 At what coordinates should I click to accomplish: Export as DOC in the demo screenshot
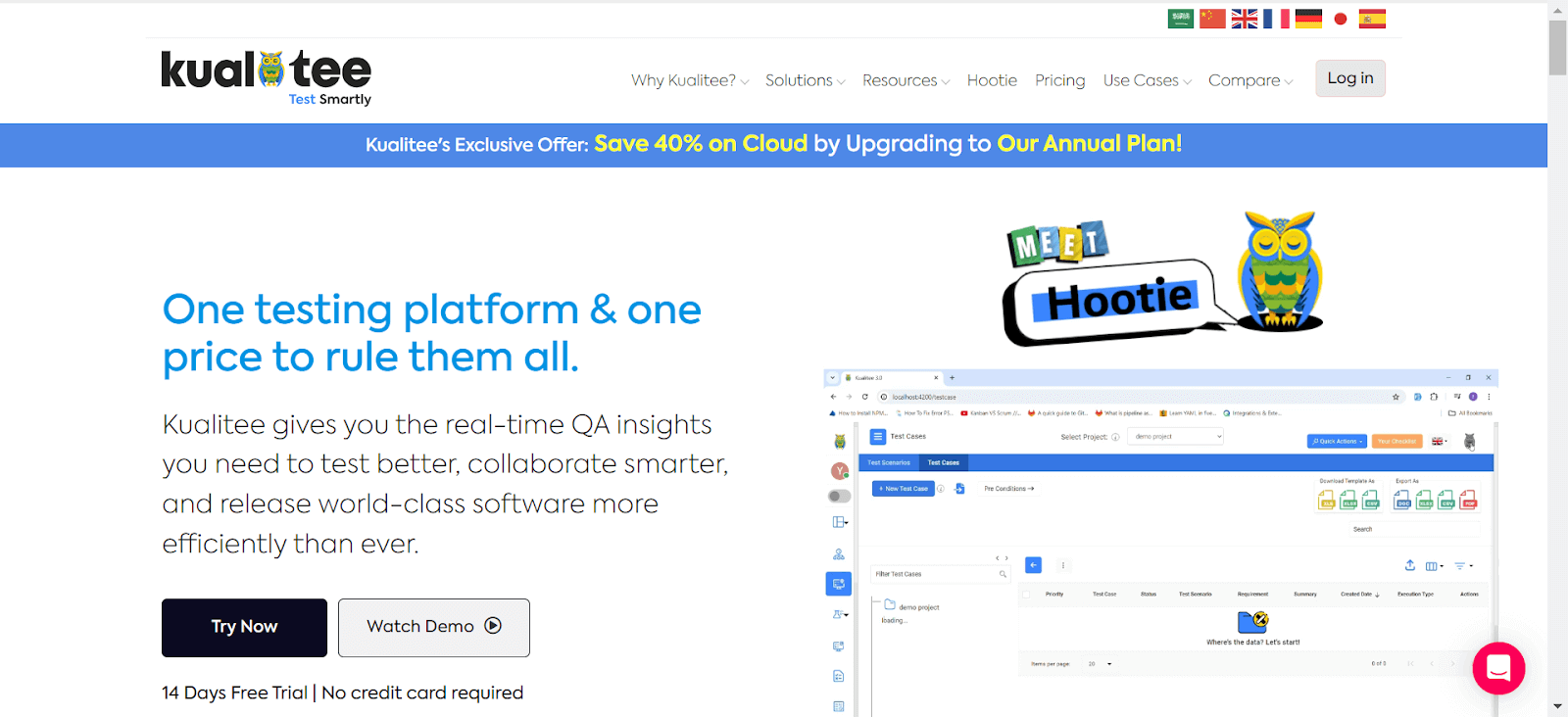tap(1402, 500)
